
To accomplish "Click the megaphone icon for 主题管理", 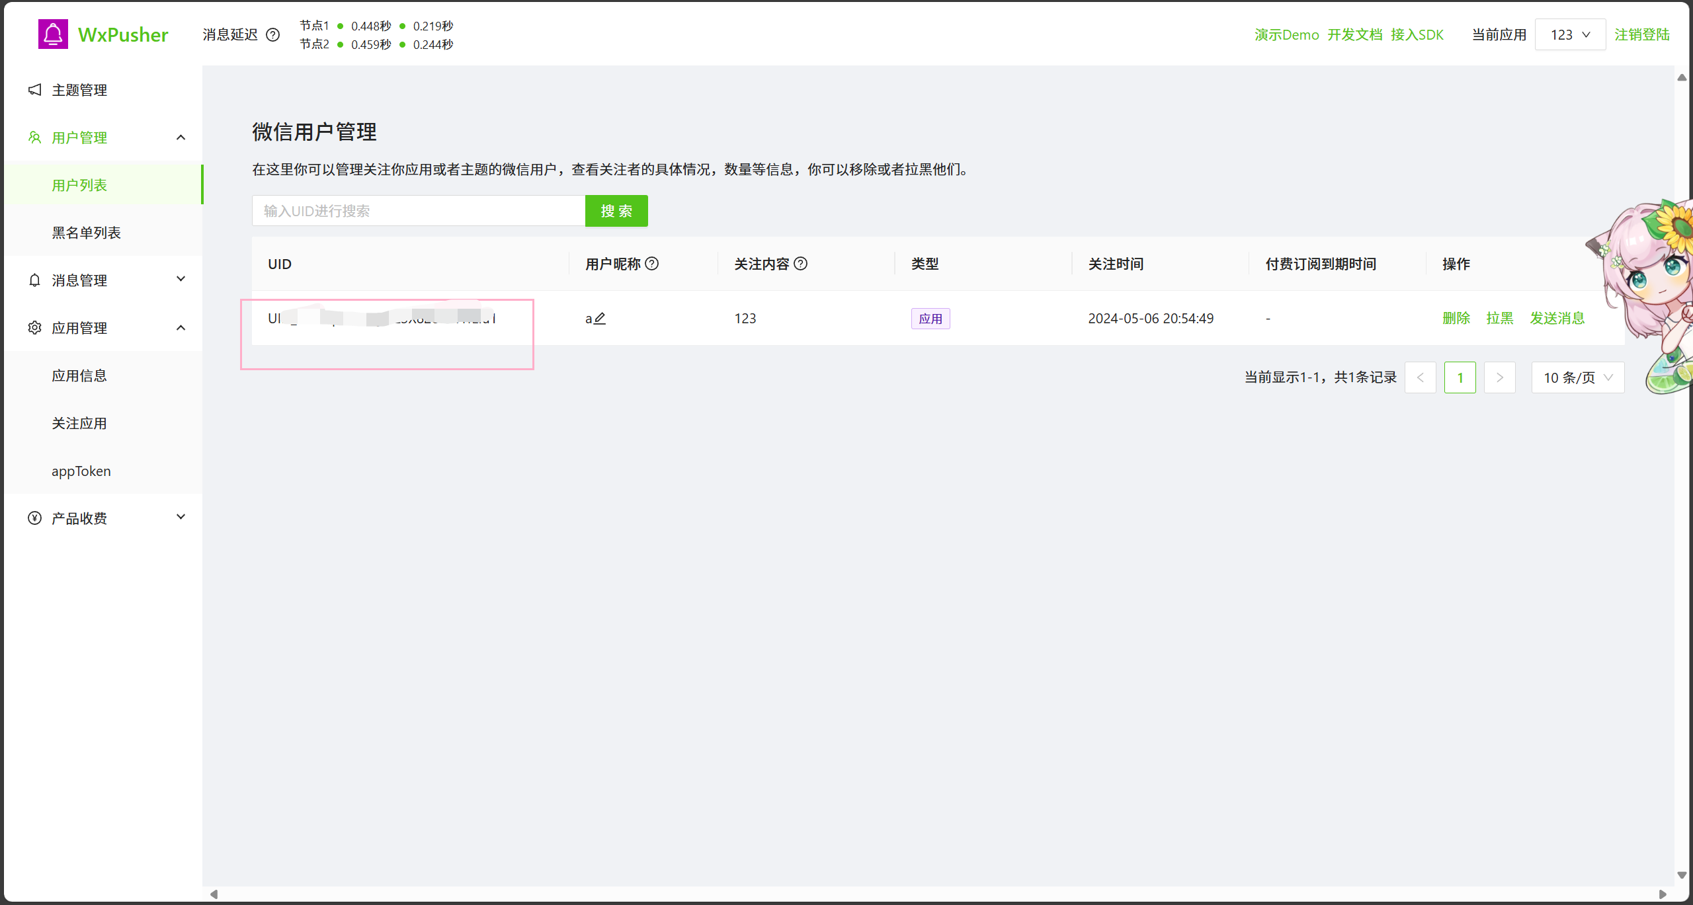I will click(35, 90).
